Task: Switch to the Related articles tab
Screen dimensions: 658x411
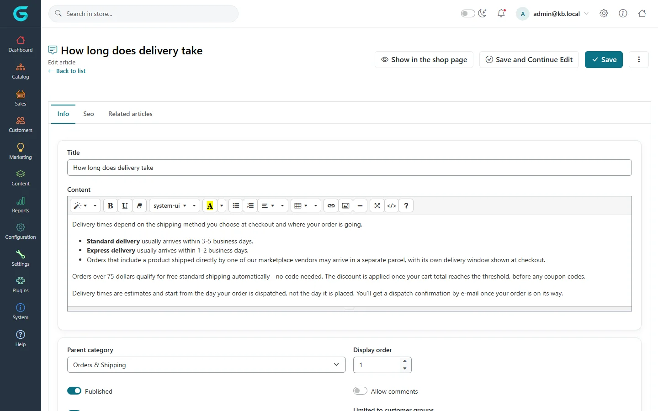Action: pyautogui.click(x=130, y=114)
